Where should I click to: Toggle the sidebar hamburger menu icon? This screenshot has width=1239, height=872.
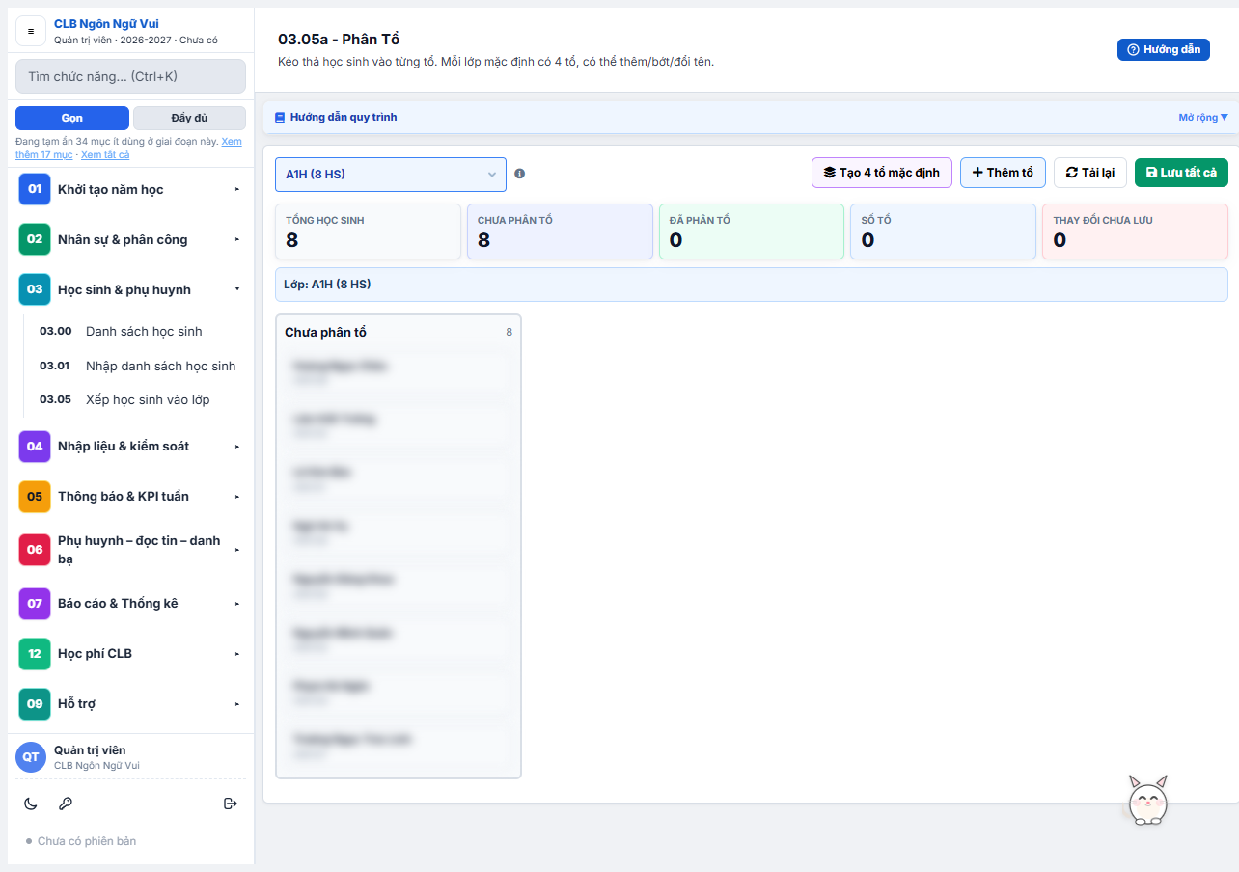pos(31,31)
